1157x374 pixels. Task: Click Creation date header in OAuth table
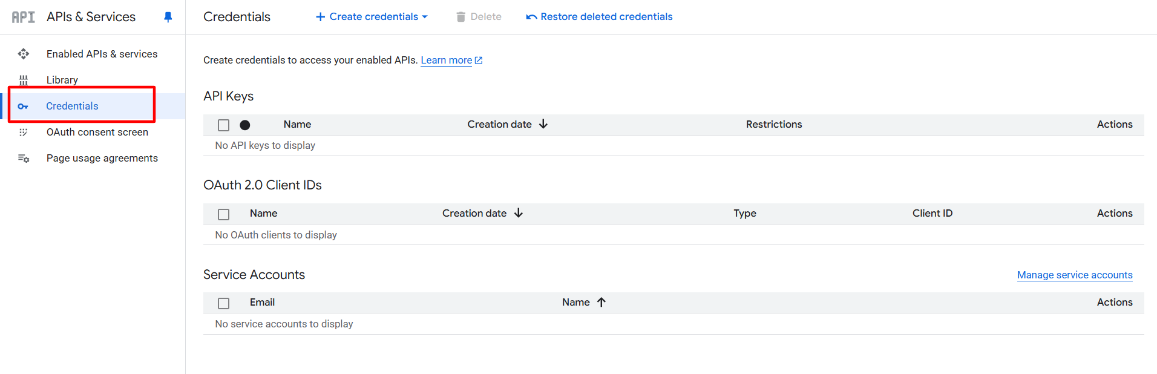click(x=474, y=213)
